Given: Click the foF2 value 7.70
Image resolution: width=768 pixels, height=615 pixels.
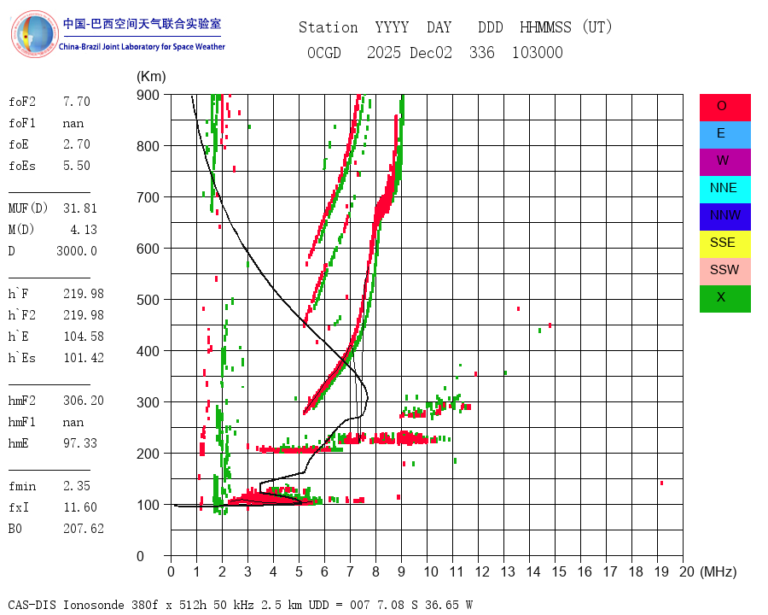Looking at the screenshot, I should click(77, 102).
